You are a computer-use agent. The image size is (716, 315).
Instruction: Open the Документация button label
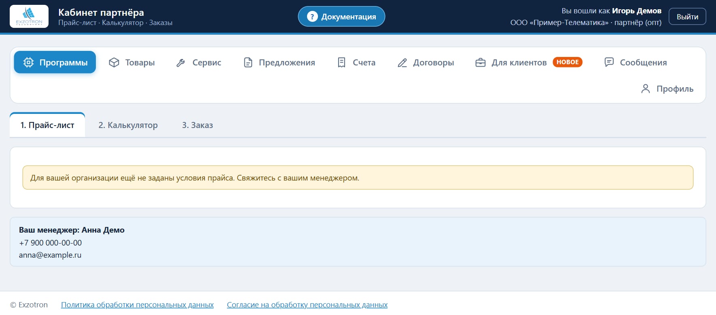coord(349,17)
